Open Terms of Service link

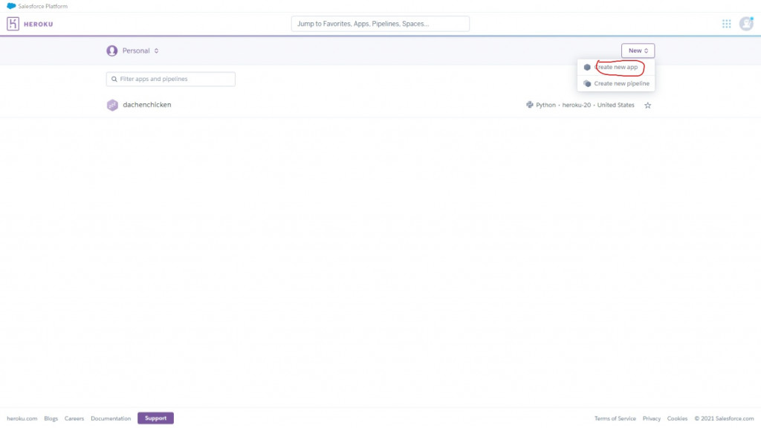(x=615, y=418)
